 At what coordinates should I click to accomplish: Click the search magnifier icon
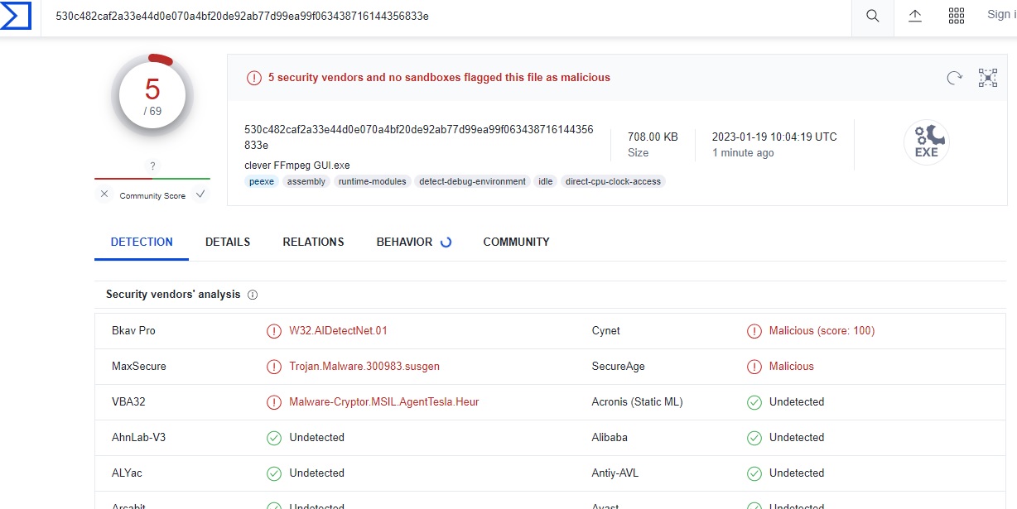coord(873,16)
